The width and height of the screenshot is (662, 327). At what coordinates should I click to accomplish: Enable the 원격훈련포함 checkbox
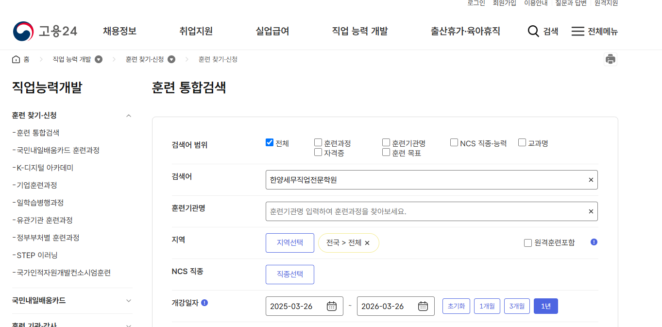(x=528, y=243)
